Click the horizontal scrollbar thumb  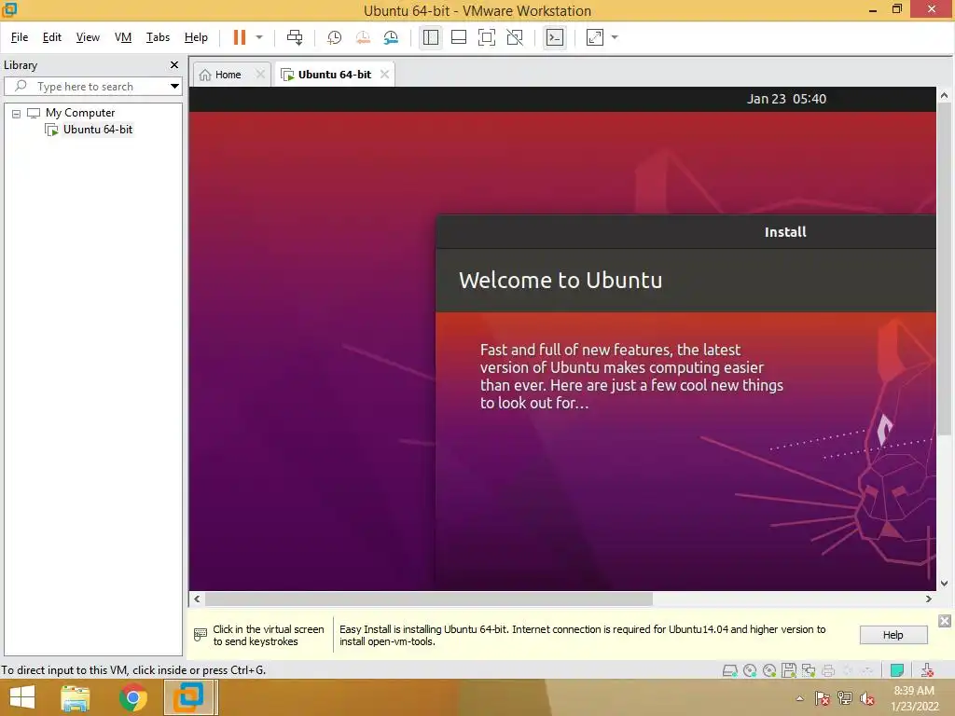tap(429, 599)
